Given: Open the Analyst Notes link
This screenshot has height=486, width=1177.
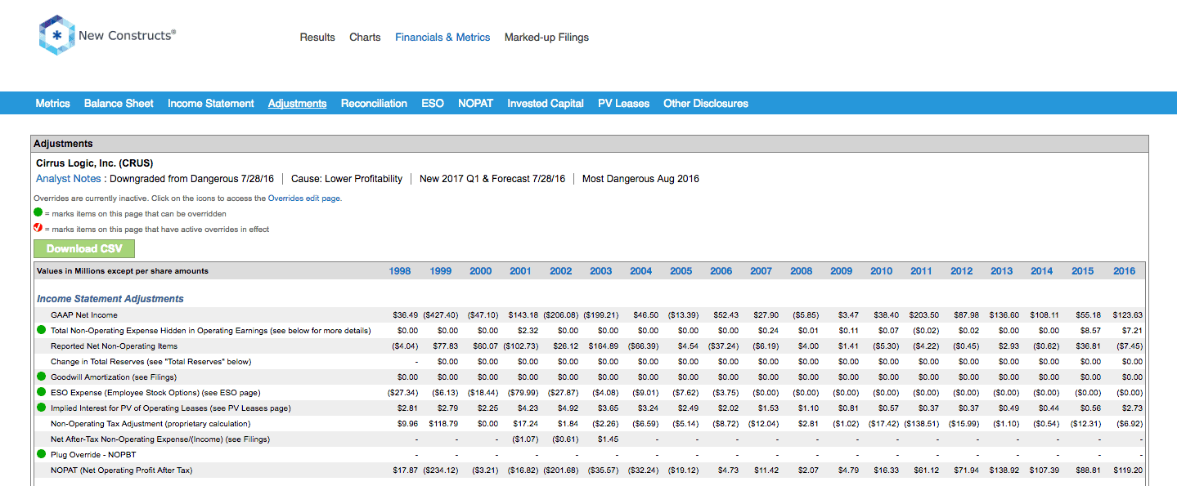Looking at the screenshot, I should [x=69, y=179].
